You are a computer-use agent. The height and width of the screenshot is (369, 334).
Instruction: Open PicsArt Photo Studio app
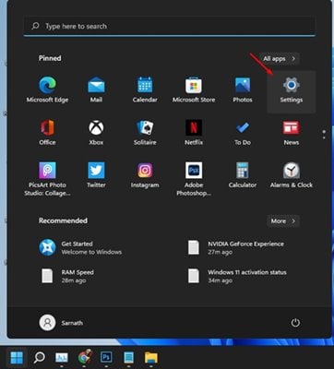(47, 179)
